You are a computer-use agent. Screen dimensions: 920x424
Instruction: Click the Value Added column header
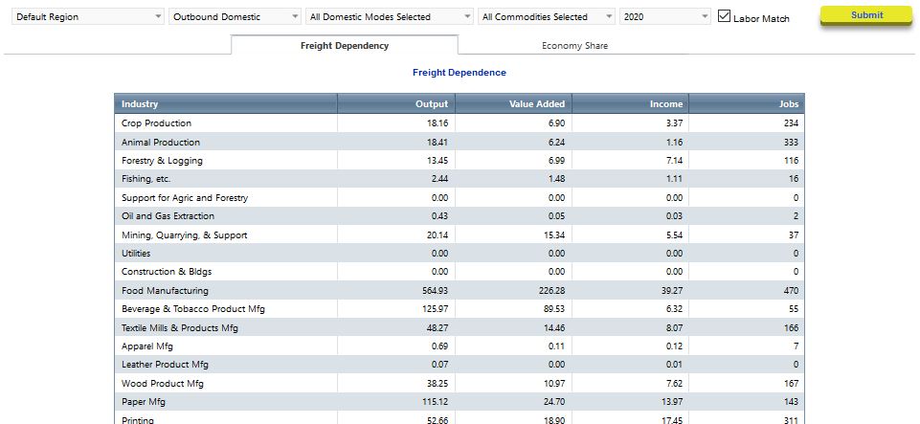[x=514, y=104]
